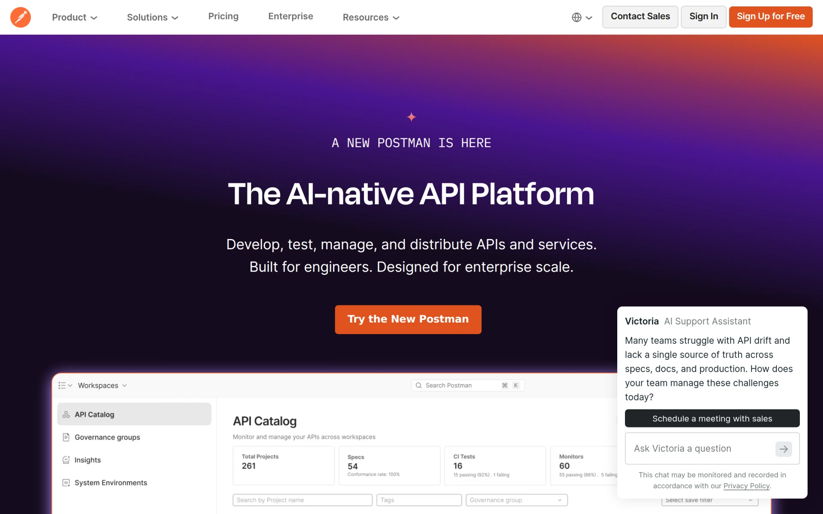Click the API Catalog sidebar icon
Image resolution: width=823 pixels, height=514 pixels.
coord(66,415)
